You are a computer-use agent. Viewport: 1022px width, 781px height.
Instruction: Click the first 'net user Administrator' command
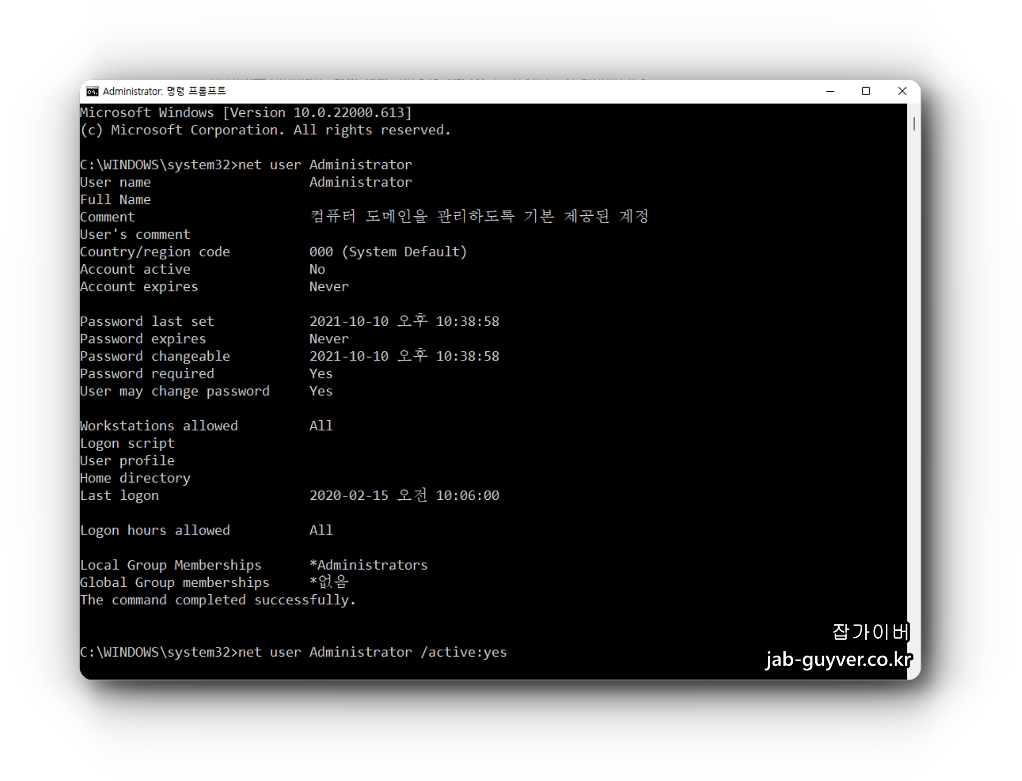(325, 165)
